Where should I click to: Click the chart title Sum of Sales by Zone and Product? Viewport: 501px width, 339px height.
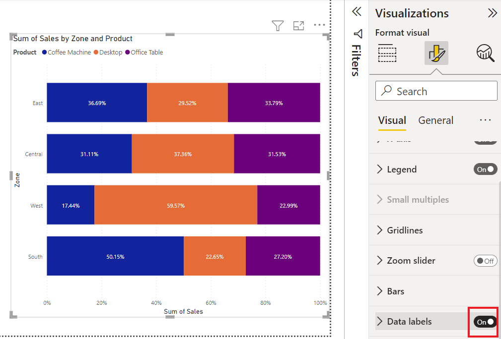click(73, 39)
